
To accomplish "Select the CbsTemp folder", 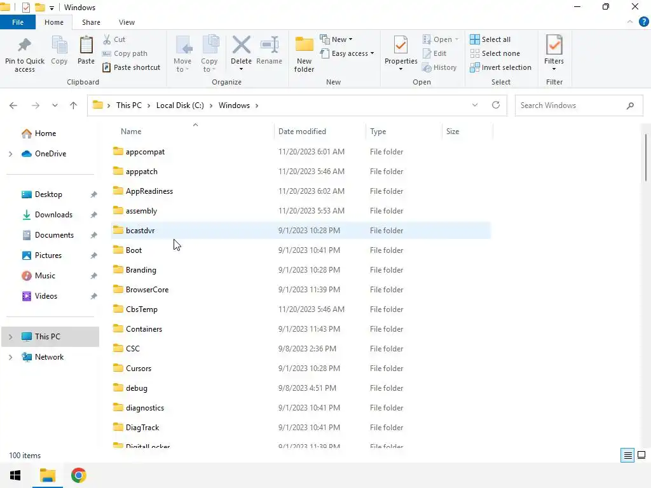I will coord(301,309).
